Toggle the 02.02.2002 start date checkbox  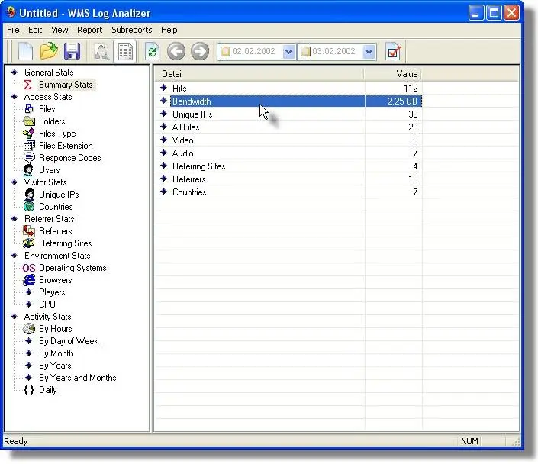225,51
